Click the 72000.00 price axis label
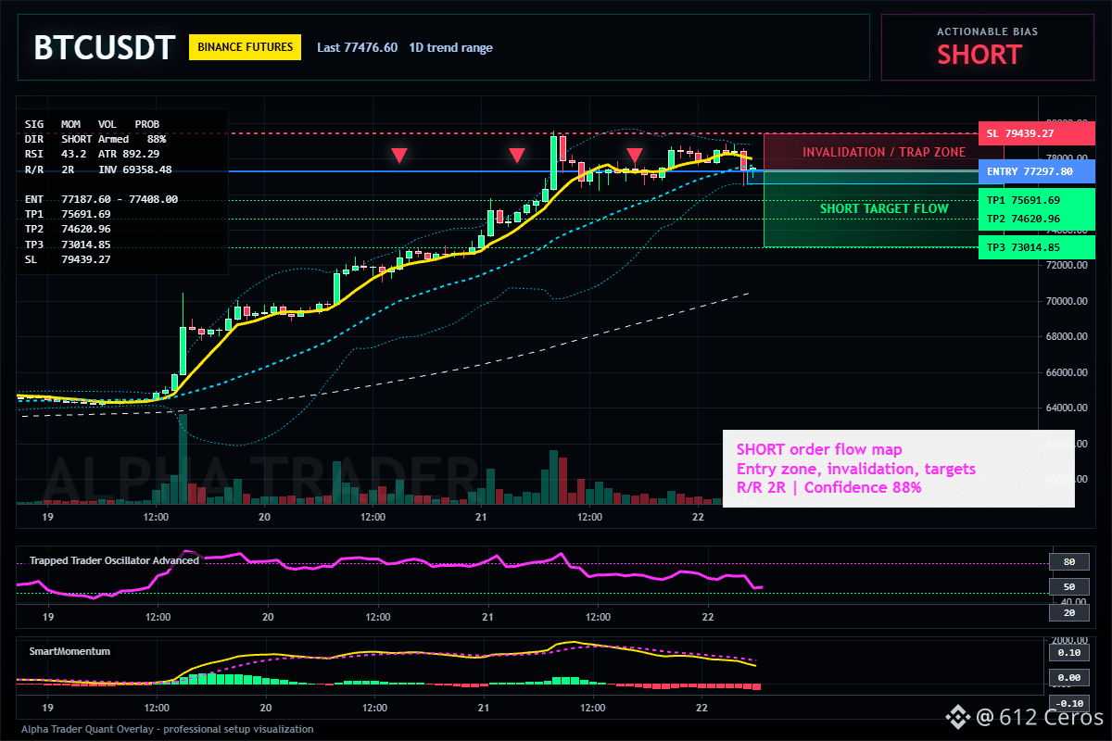1112x741 pixels. 1067,265
